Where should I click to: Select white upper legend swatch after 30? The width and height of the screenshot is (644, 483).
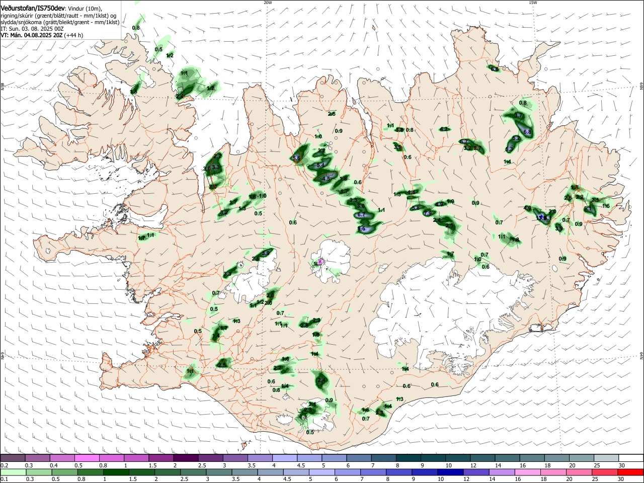pyautogui.click(x=631, y=458)
